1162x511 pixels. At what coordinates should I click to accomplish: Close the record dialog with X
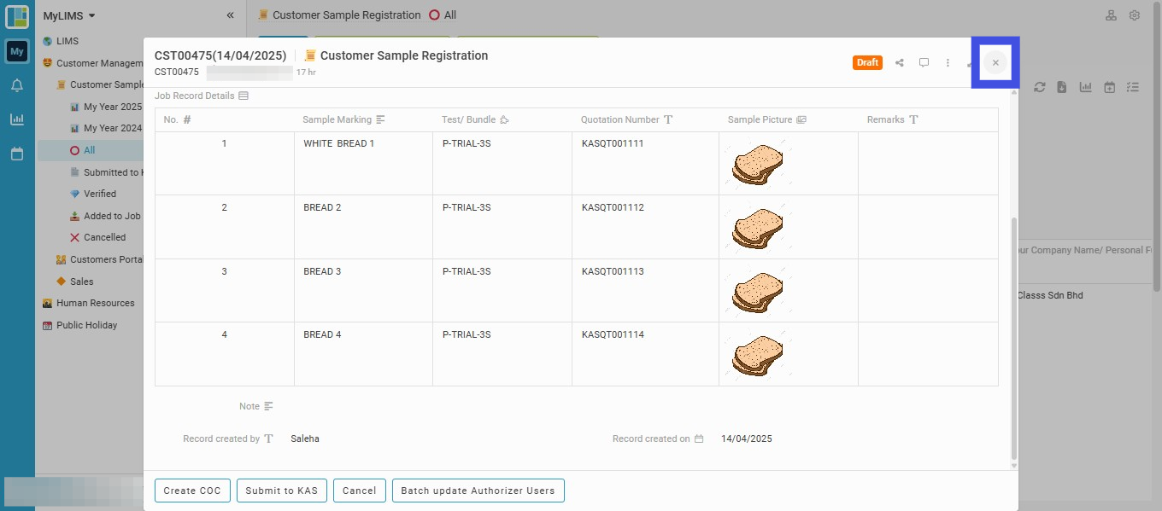coord(995,62)
